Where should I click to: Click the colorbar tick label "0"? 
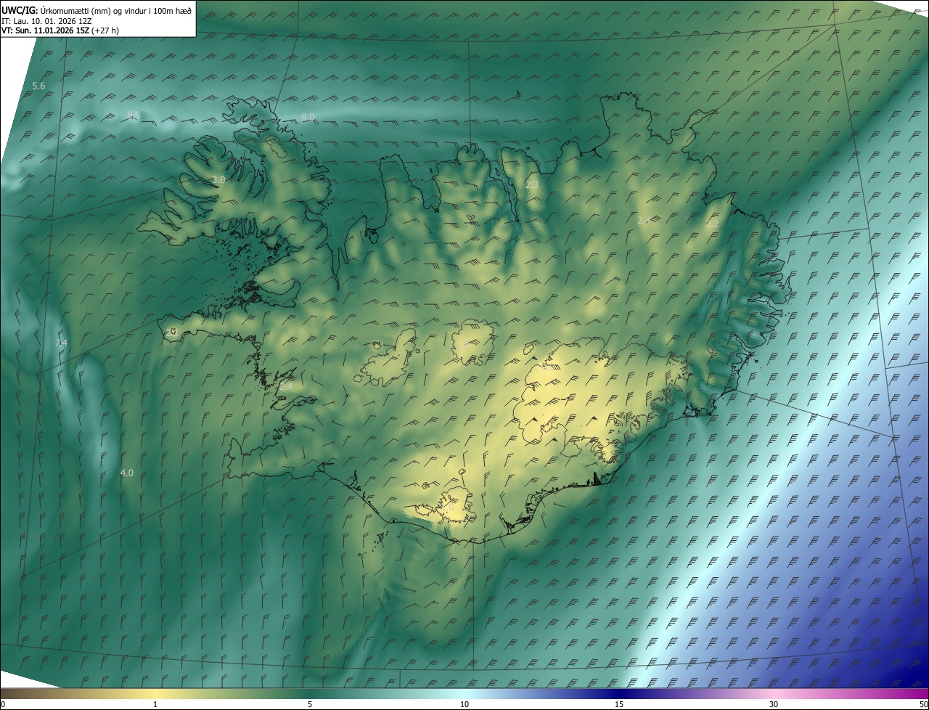pyautogui.click(x=3, y=704)
